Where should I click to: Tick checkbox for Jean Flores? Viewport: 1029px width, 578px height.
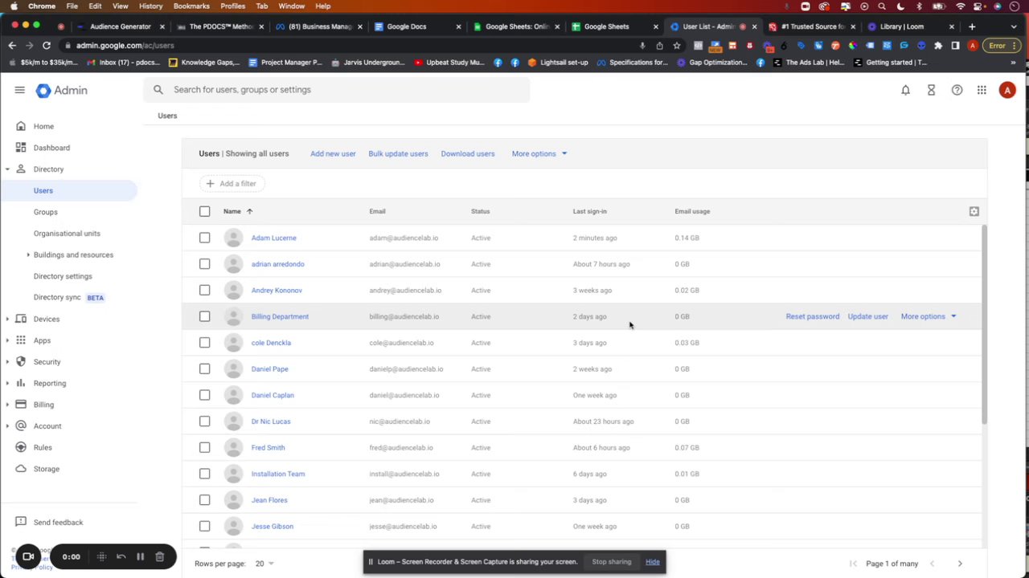(x=204, y=500)
